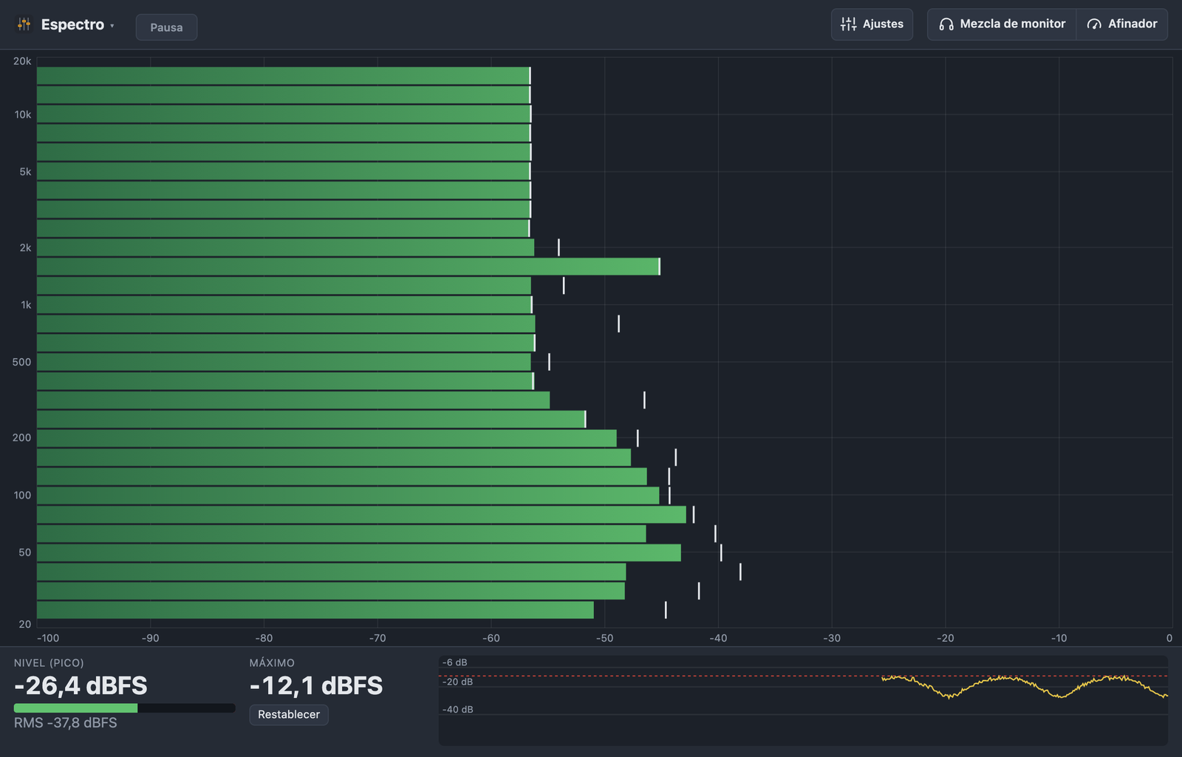
Task: Click the red dashed threshold line
Action: (803, 676)
